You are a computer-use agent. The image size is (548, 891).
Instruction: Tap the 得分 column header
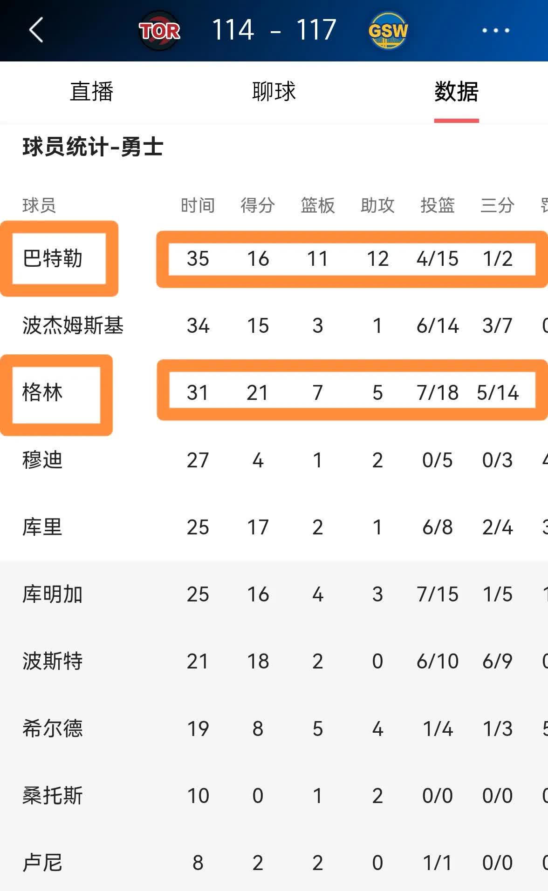[x=258, y=205]
